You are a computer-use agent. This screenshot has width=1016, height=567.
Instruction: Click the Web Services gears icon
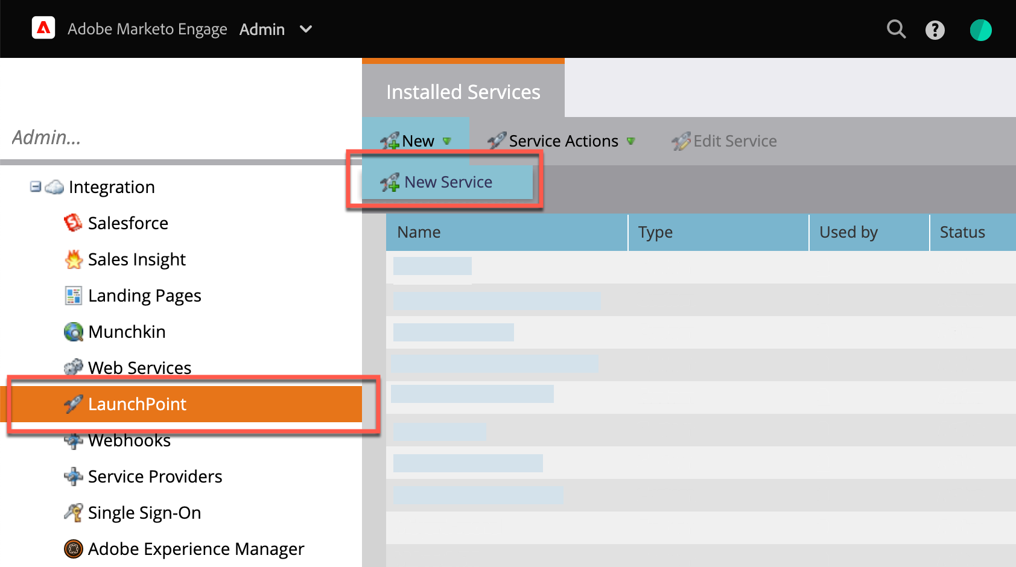coord(74,367)
